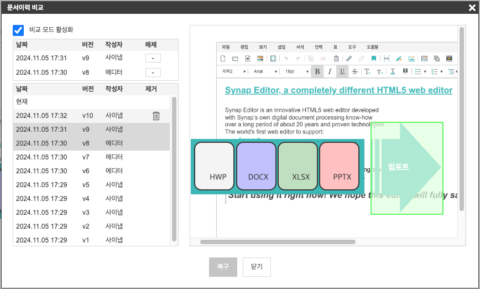Image resolution: width=480 pixels, height=289 pixels.
Task: Open the 삽입 menu
Action: pos(281,47)
